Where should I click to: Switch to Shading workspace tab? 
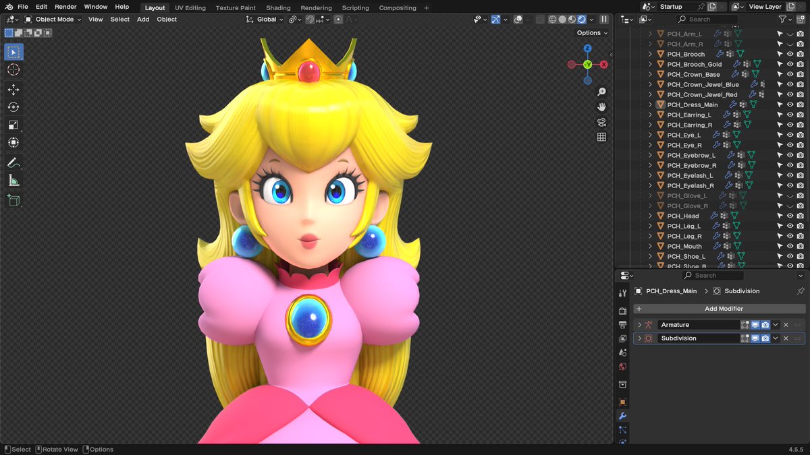click(278, 8)
